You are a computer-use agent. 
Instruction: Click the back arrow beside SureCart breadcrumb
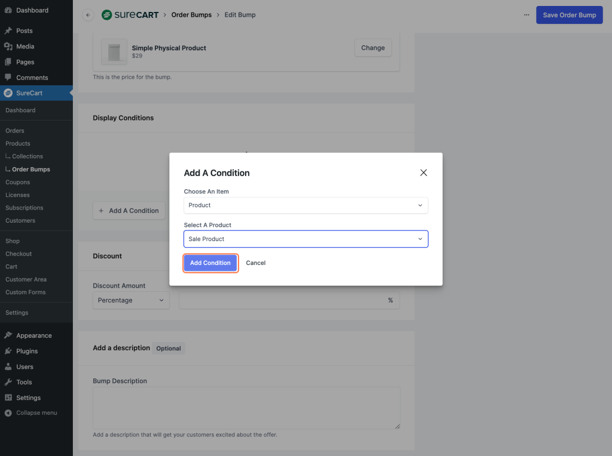click(x=87, y=15)
